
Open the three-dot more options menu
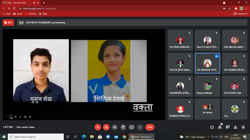140,127
